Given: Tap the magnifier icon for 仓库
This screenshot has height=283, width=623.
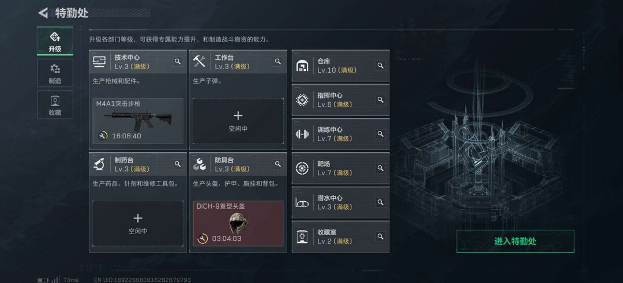Looking at the screenshot, I should point(381,66).
